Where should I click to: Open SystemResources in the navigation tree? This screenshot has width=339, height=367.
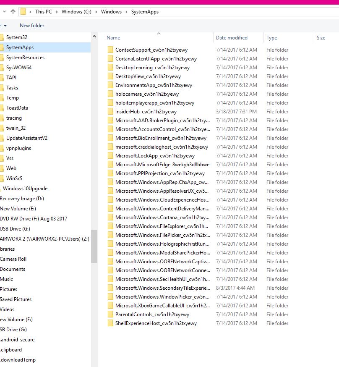25,58
